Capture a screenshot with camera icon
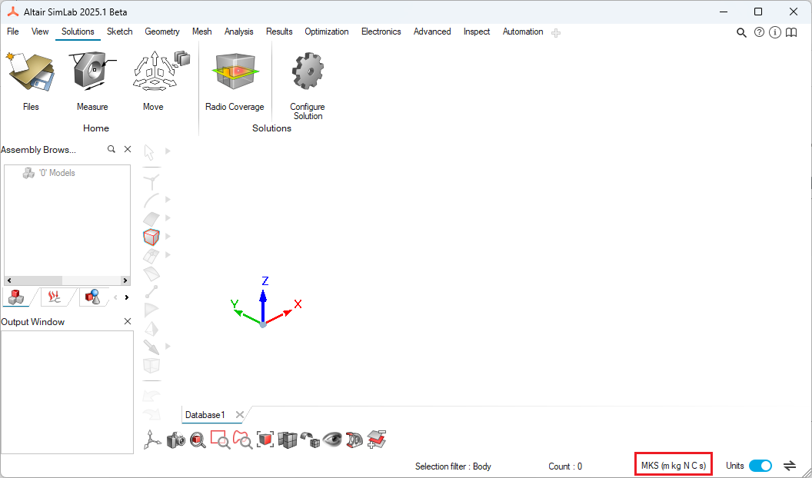This screenshot has width=812, height=478. click(x=176, y=440)
